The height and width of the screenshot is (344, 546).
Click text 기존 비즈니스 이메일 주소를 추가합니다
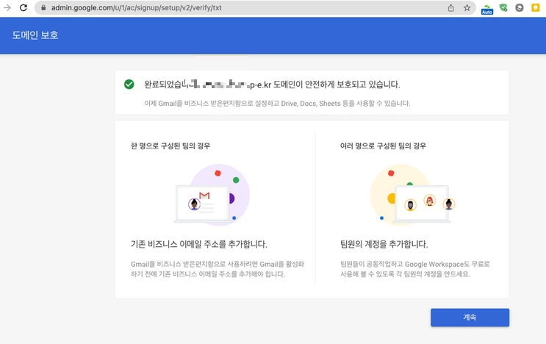click(199, 244)
